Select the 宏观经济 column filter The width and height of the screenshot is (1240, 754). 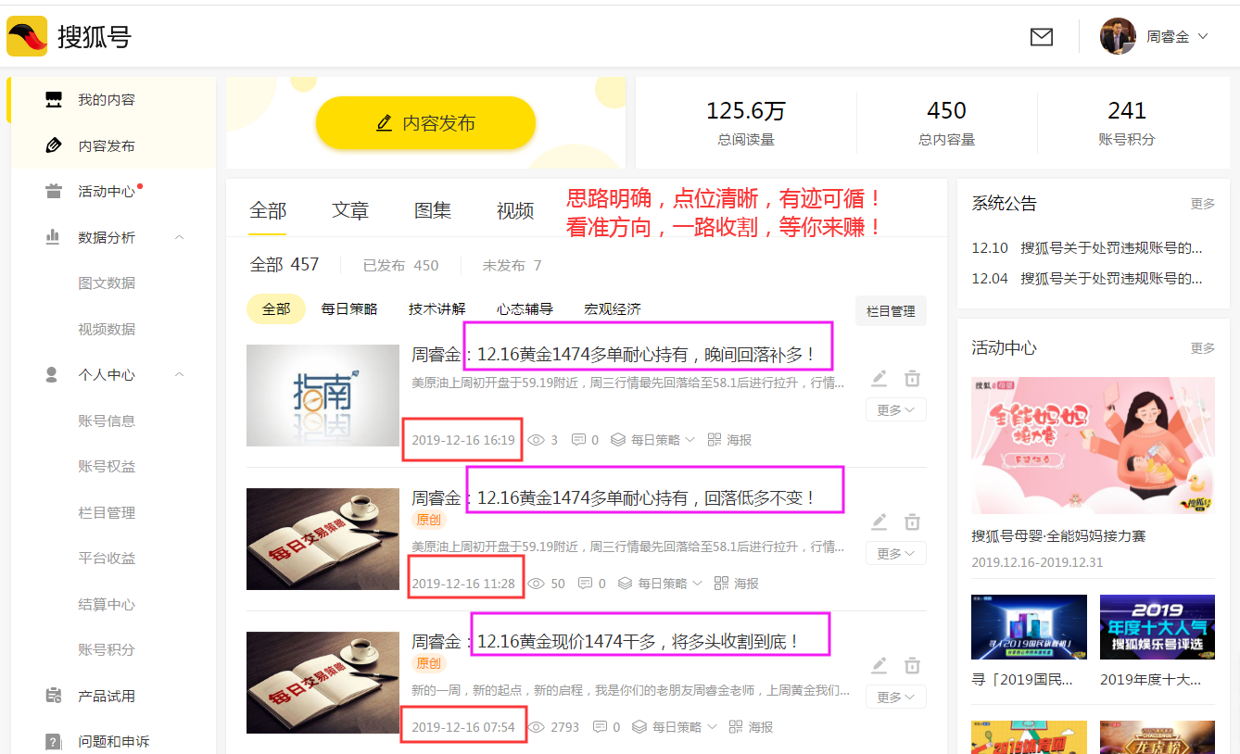[613, 308]
